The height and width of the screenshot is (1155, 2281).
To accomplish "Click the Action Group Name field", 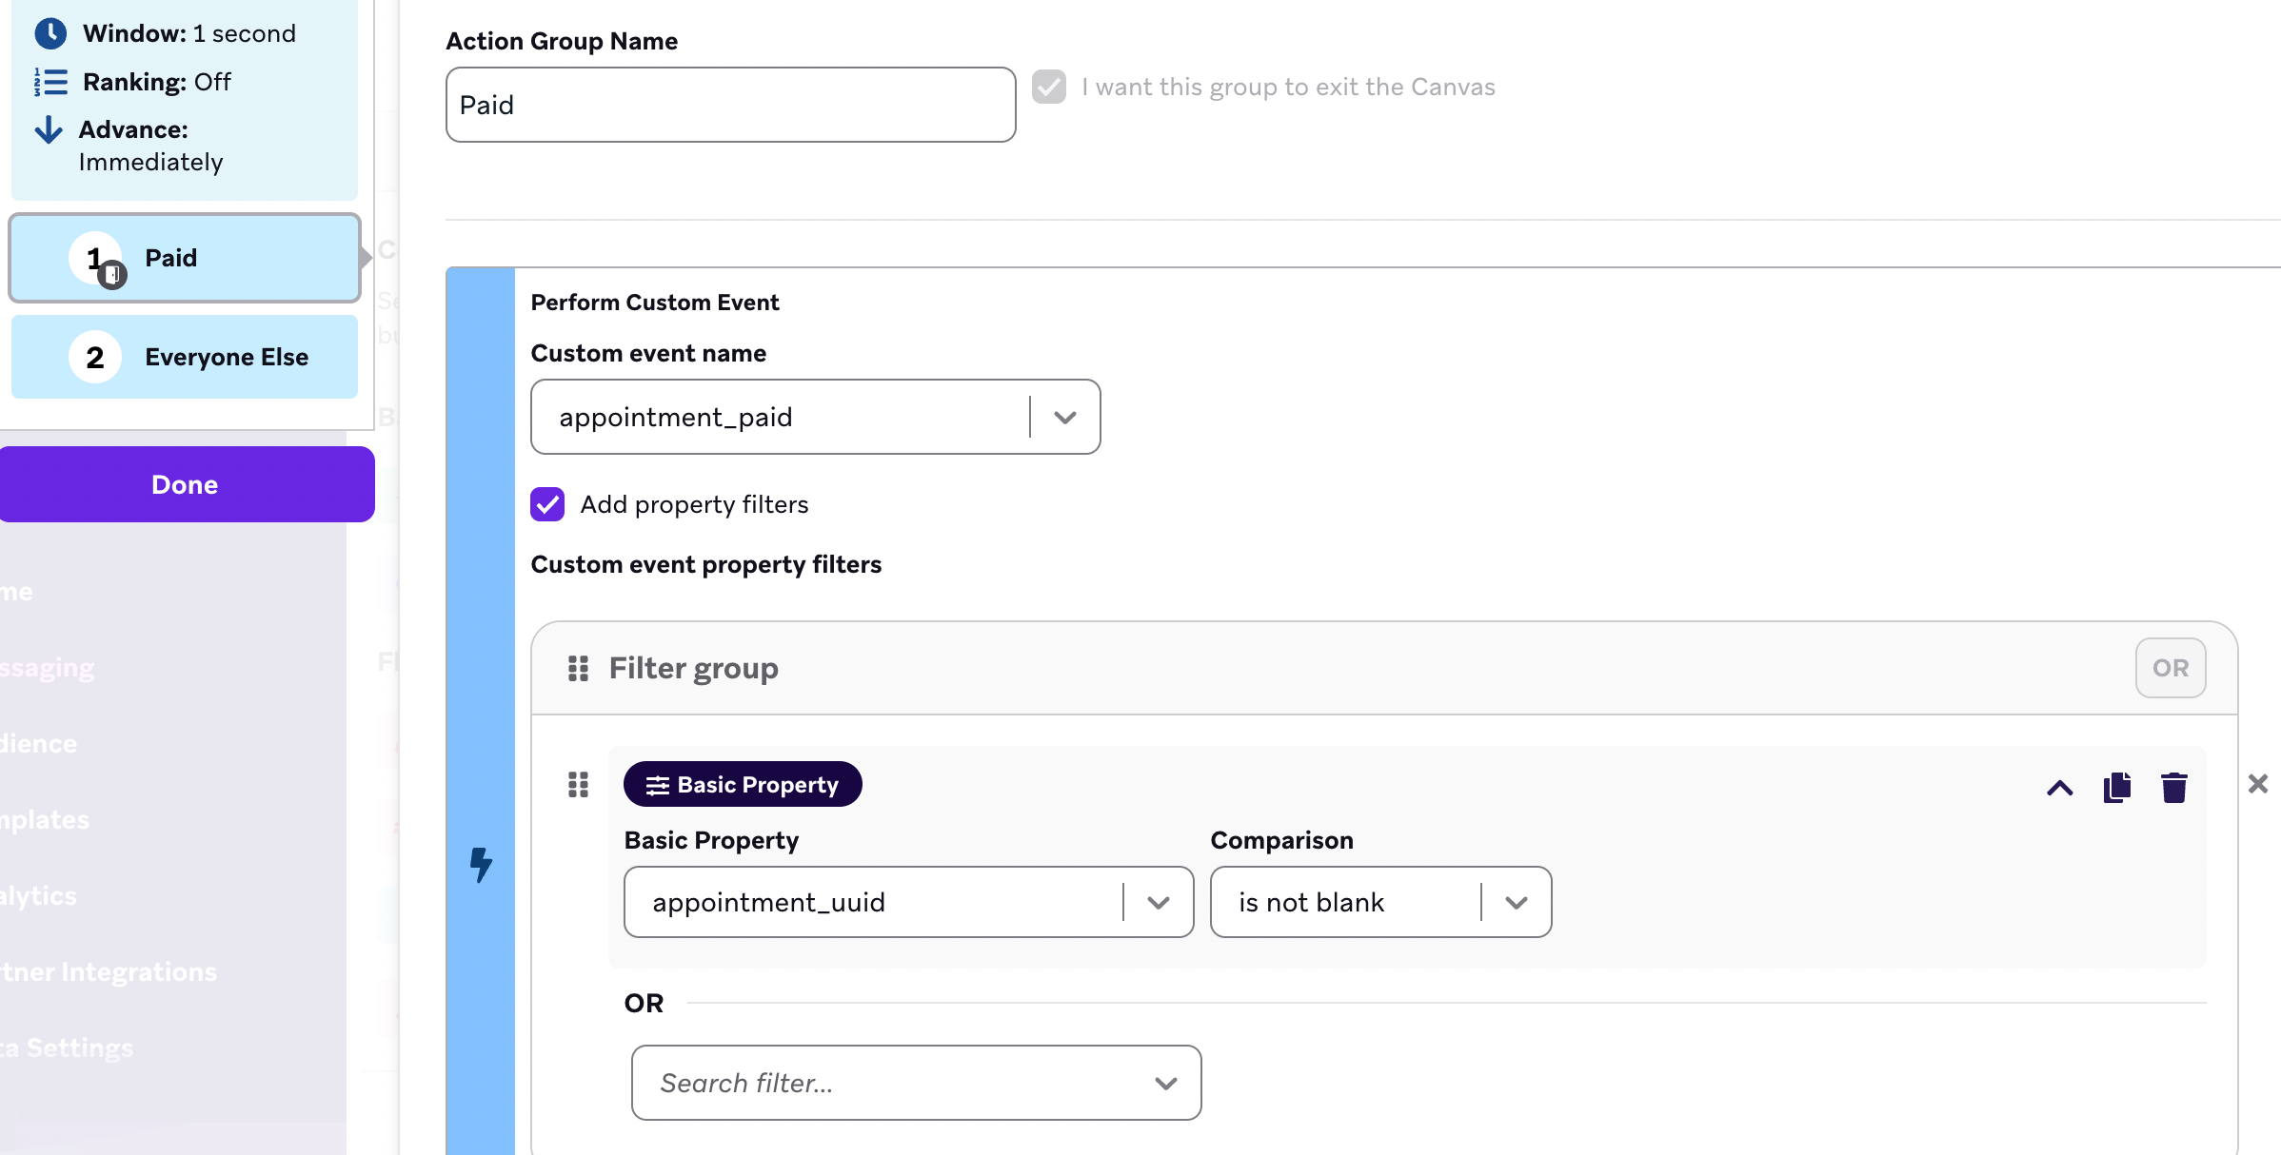I will point(730,105).
